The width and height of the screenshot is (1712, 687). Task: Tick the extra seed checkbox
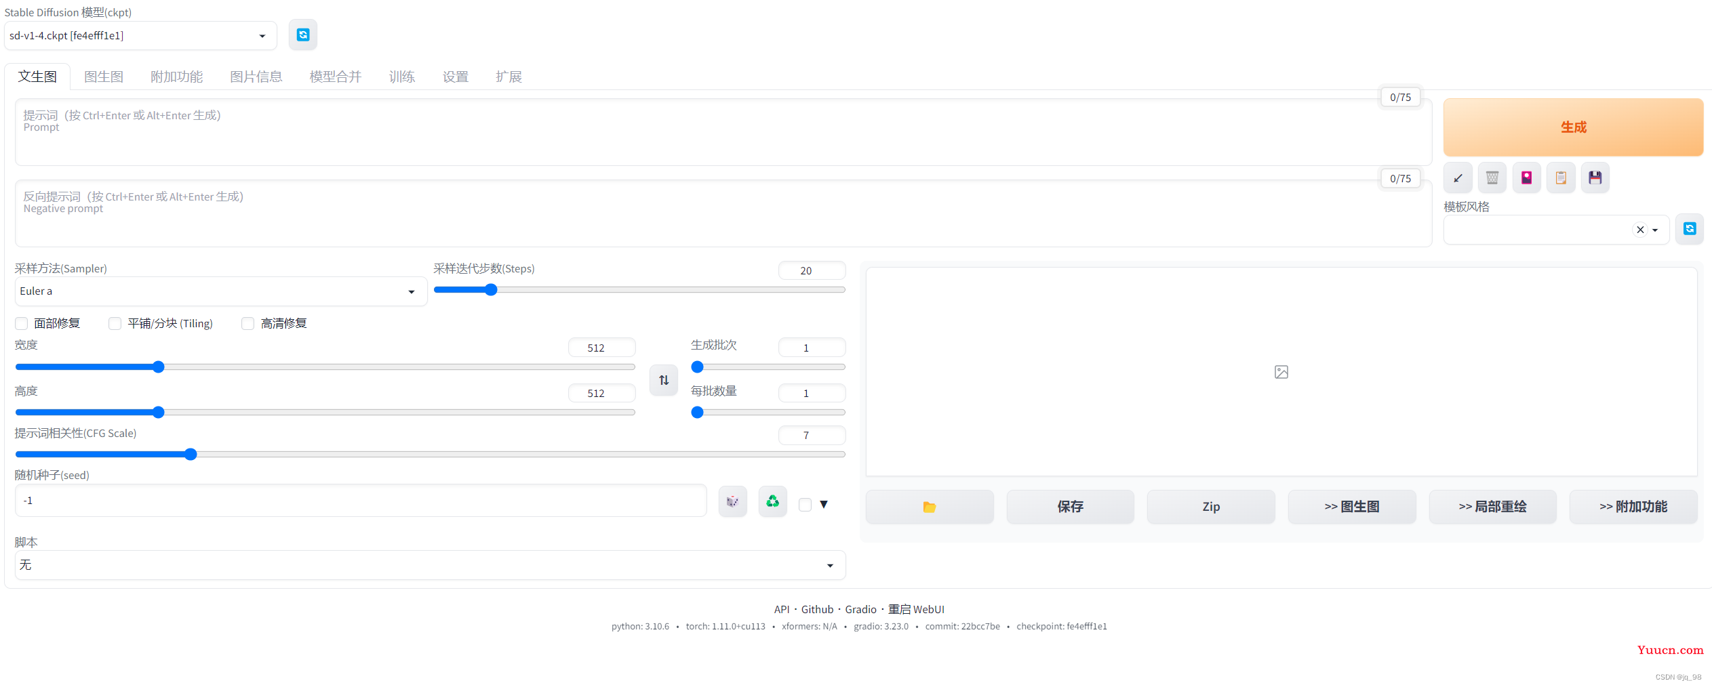tap(805, 504)
